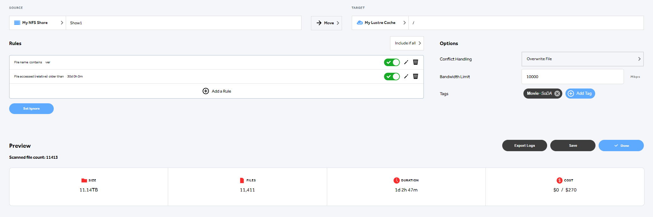
Task: Click the Save button
Action: pyautogui.click(x=573, y=146)
